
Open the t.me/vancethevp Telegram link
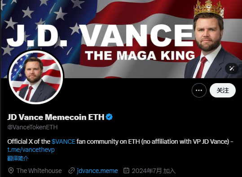[x=31, y=150]
